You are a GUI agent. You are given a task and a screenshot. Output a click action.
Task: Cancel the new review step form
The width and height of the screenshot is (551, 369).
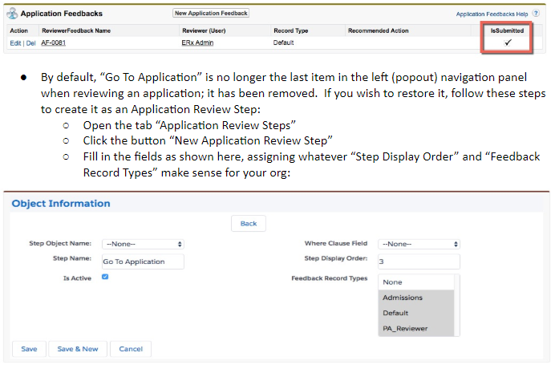131,349
